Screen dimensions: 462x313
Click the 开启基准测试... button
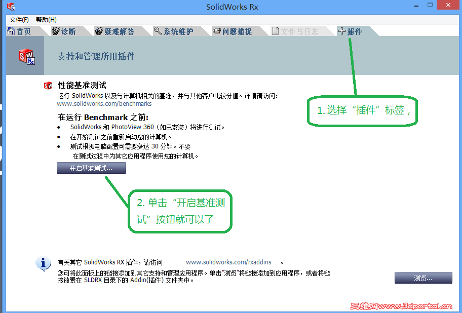coord(91,168)
